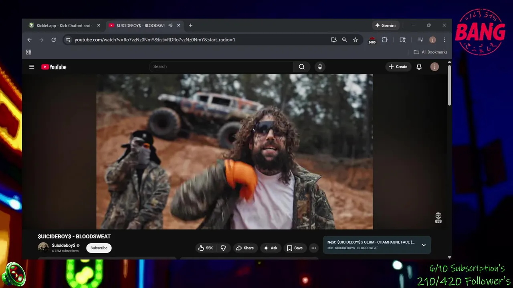Install app icon in the address bar
The width and height of the screenshot is (513, 288).
point(333,40)
